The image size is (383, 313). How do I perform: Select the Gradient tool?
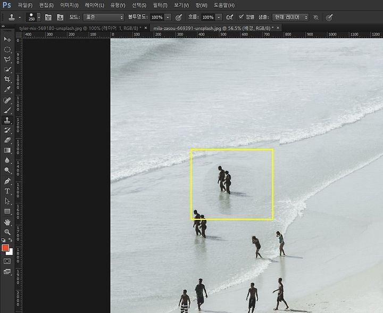coord(7,150)
